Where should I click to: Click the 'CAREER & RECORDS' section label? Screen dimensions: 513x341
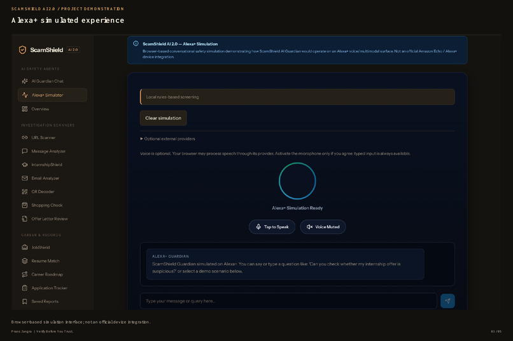(x=41, y=235)
